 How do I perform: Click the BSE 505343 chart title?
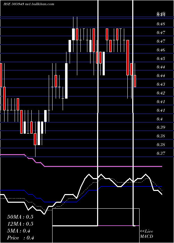29,4
